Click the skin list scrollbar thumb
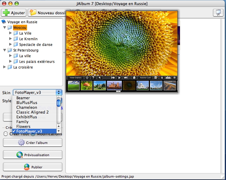The height and width of the screenshot is (180, 226). (x=59, y=103)
